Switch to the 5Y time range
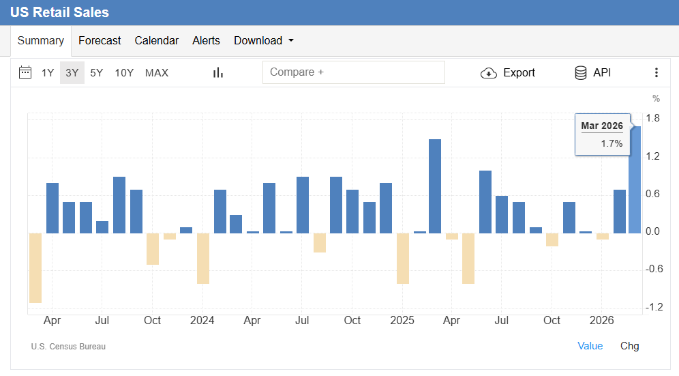 (97, 73)
